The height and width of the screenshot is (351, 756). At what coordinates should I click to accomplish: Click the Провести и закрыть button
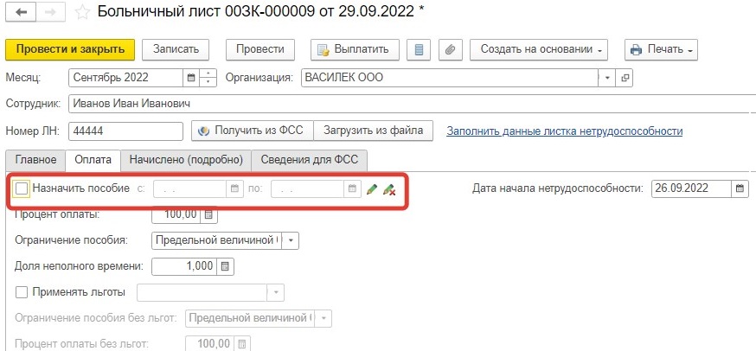[x=70, y=49]
